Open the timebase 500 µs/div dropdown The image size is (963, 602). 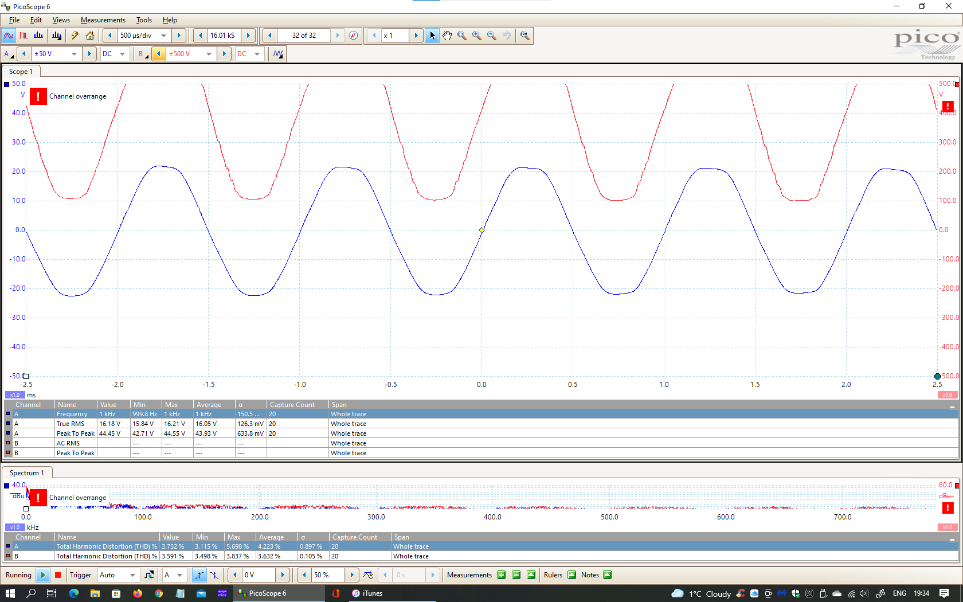(164, 36)
